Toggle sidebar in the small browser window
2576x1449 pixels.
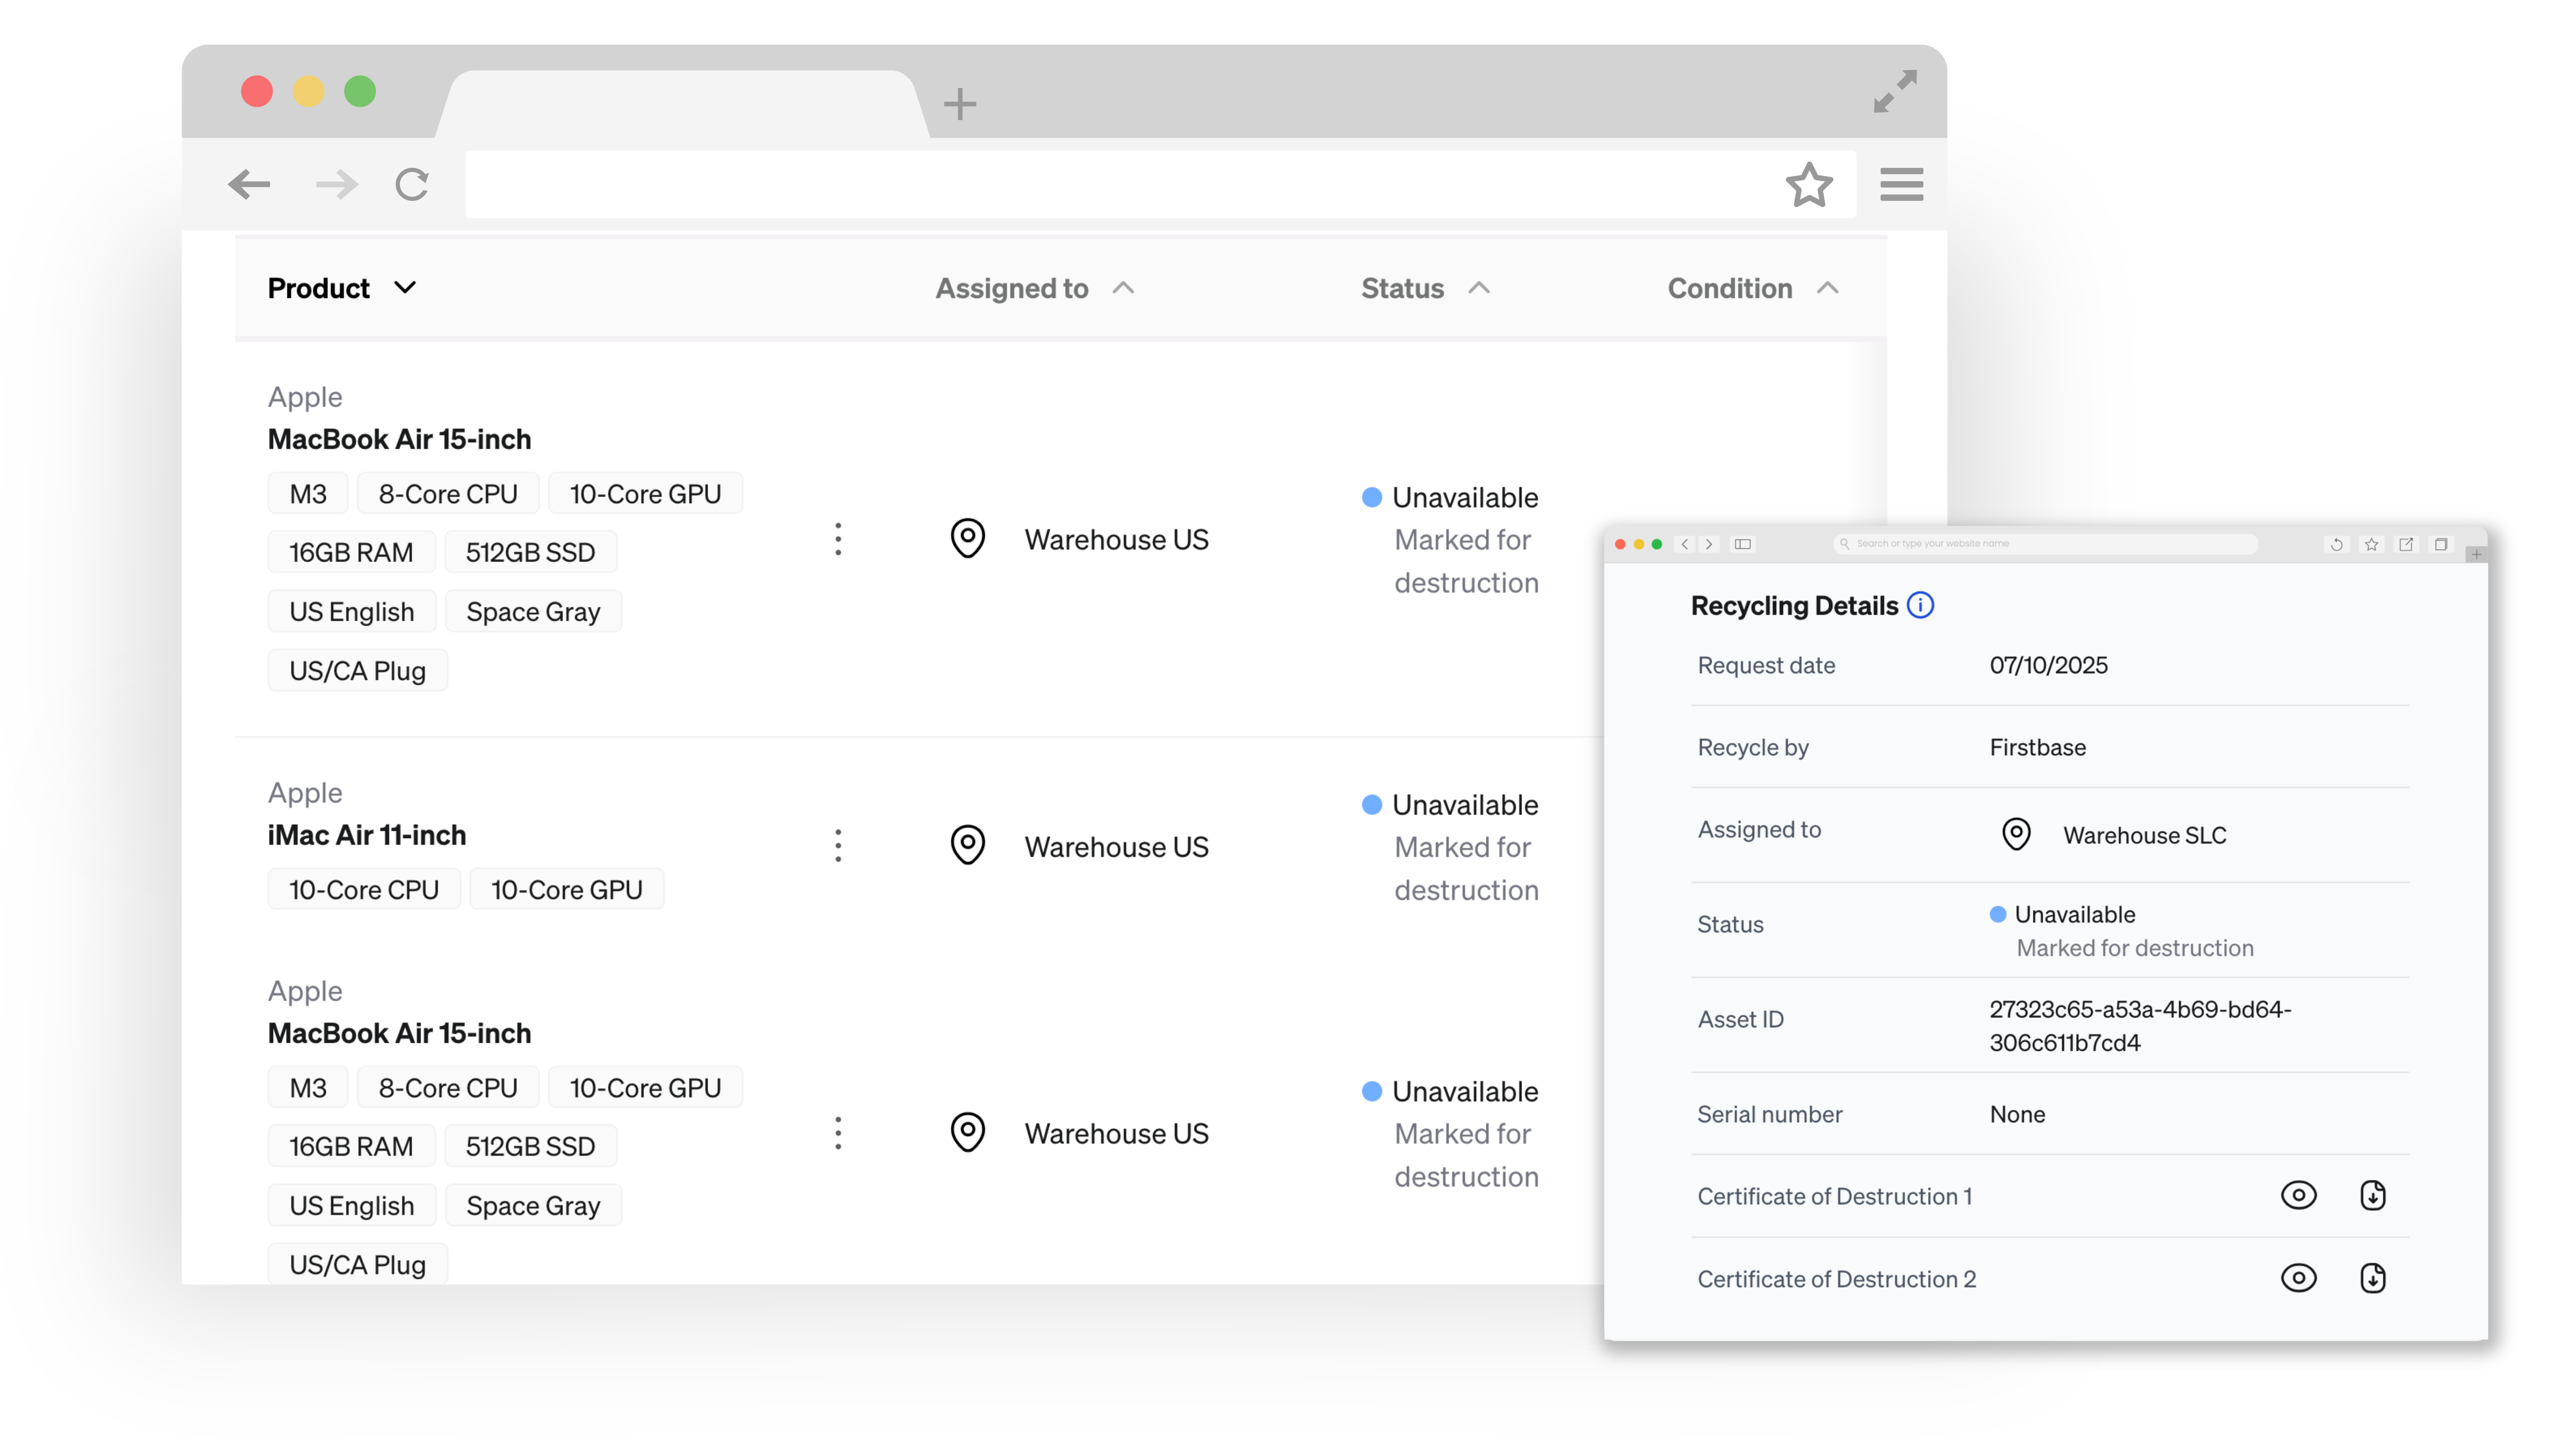[x=1743, y=544]
